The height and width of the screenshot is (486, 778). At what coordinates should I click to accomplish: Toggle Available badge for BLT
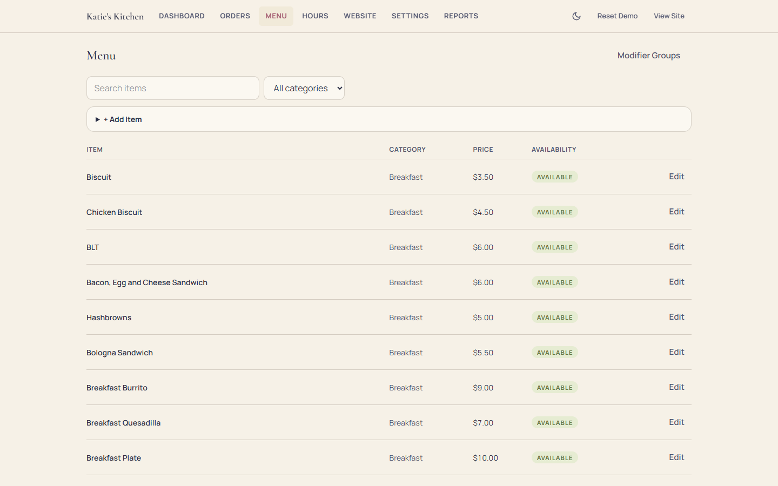555,247
